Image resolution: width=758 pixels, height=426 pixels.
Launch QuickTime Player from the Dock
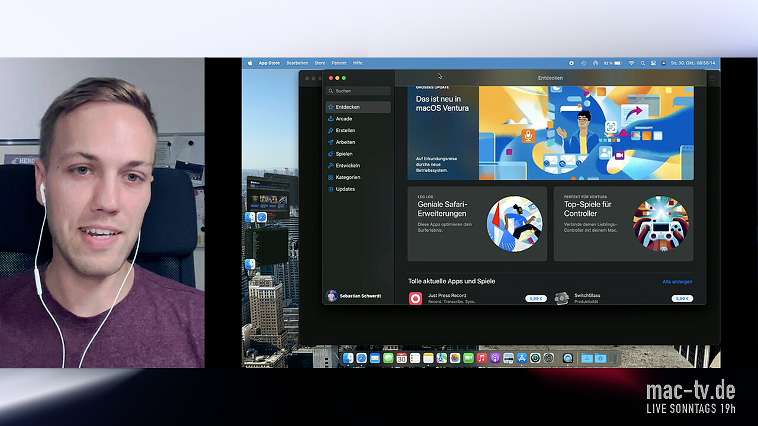click(x=568, y=358)
